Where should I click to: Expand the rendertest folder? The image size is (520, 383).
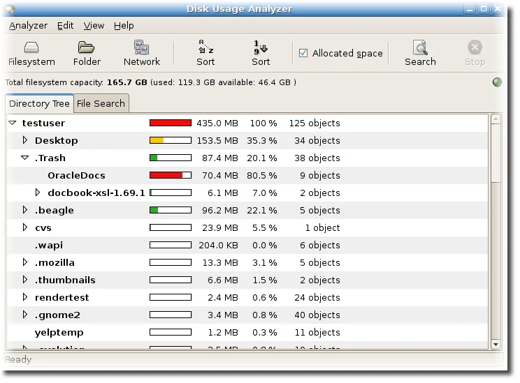[25, 297]
